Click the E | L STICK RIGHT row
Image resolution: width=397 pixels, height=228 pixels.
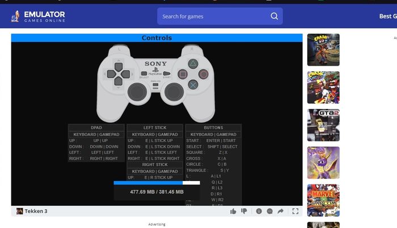(155, 158)
